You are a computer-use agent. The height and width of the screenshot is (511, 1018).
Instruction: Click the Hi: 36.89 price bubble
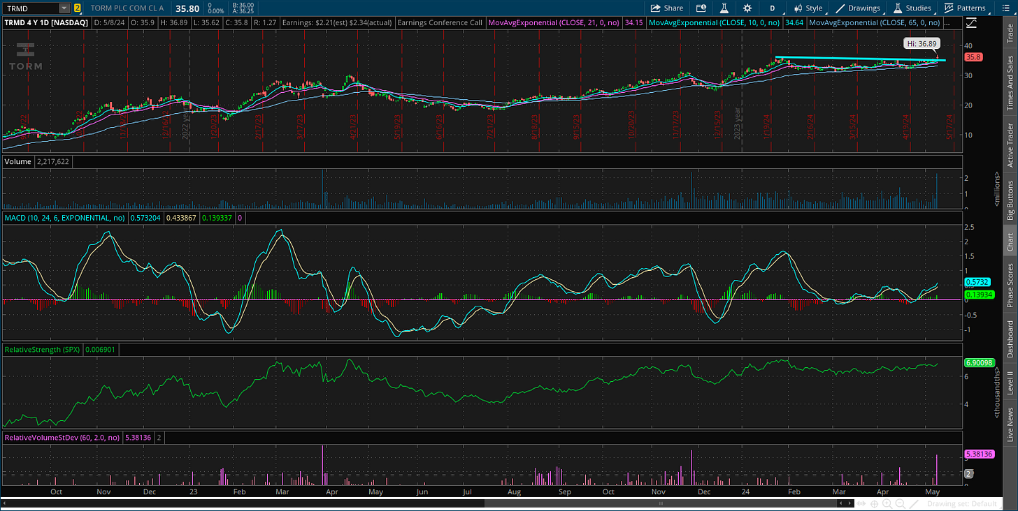point(922,43)
